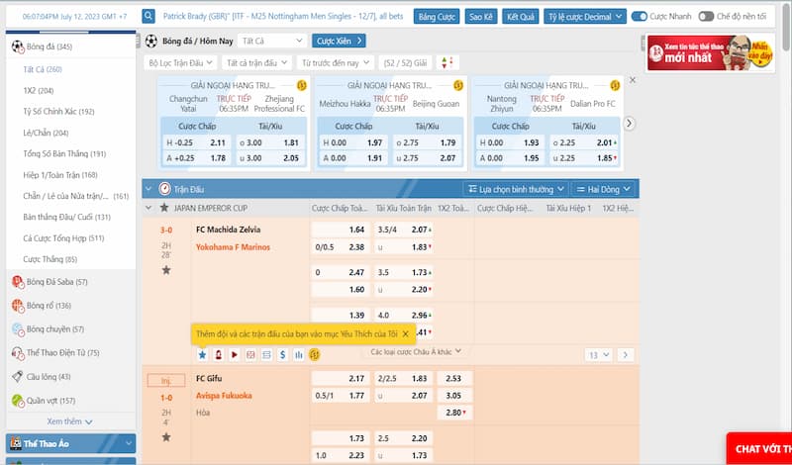Image resolution: width=792 pixels, height=465 pixels.
Task: Click the star icon beside JAPAN EMPEROR CUP
Action: point(164,208)
